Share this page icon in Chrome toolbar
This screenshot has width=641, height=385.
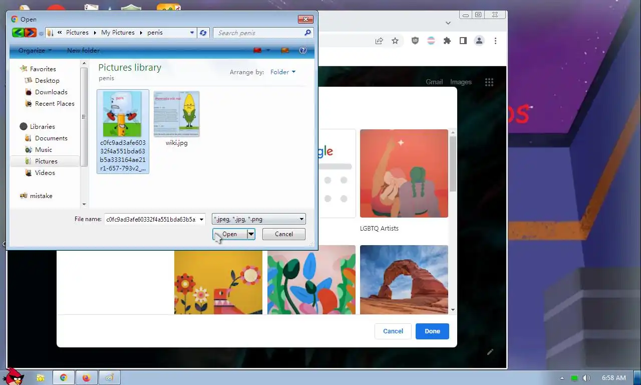tap(379, 41)
